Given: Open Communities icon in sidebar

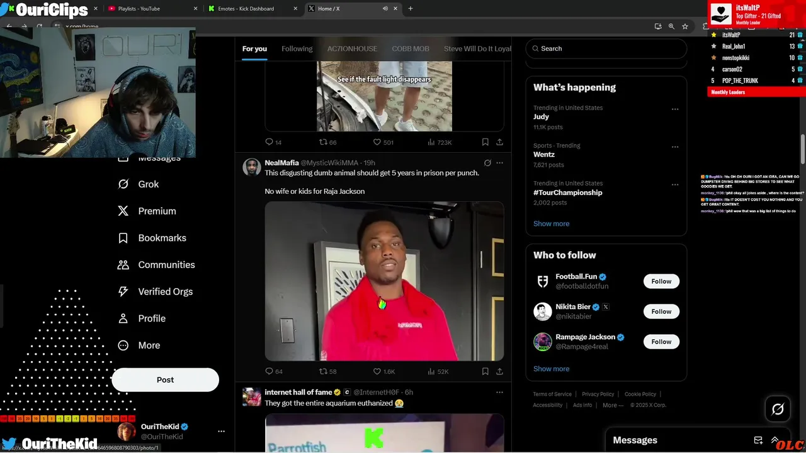Looking at the screenshot, I should point(123,265).
